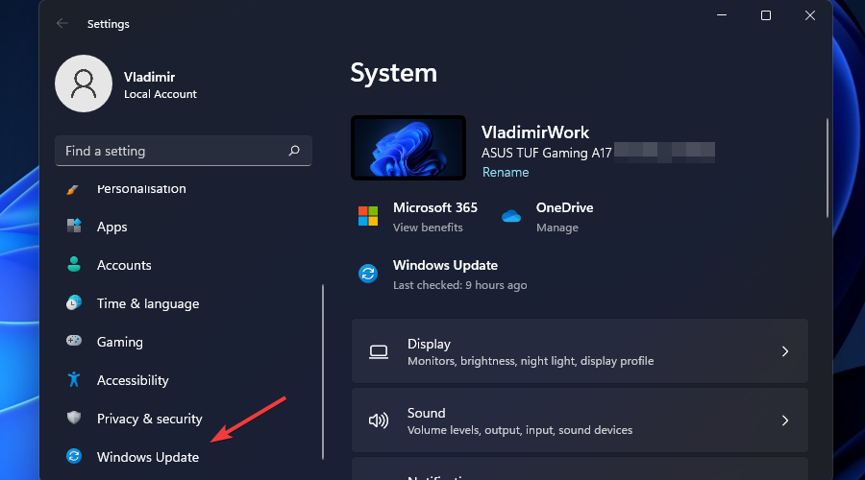
Task: Click the Last checked: 9 hours ago text
Action: [x=459, y=285]
